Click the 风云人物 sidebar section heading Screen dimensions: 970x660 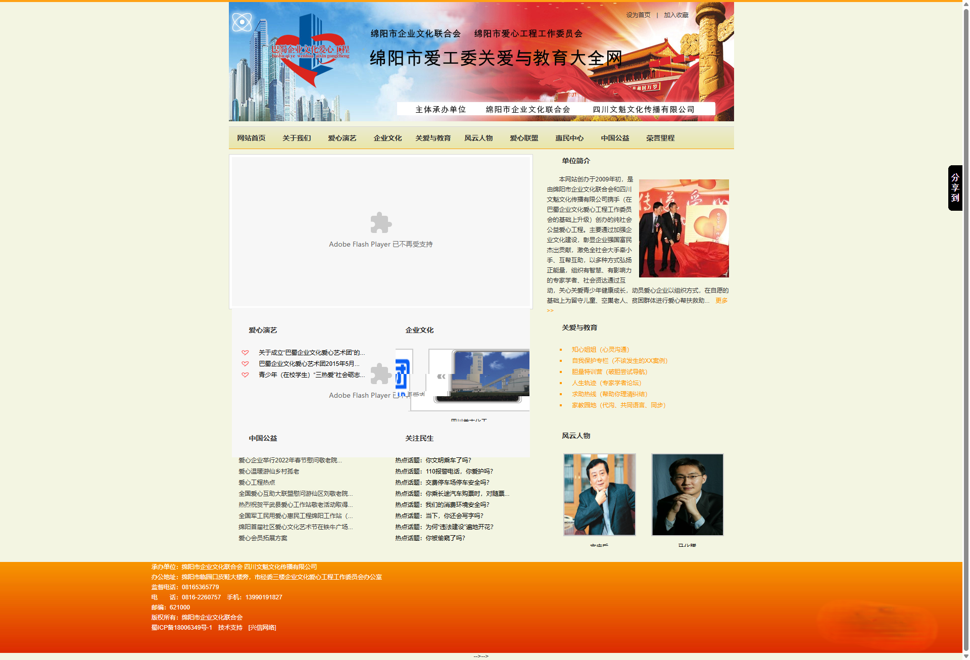tap(576, 436)
